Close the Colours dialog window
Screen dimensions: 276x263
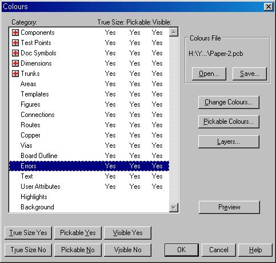pos(269,7)
